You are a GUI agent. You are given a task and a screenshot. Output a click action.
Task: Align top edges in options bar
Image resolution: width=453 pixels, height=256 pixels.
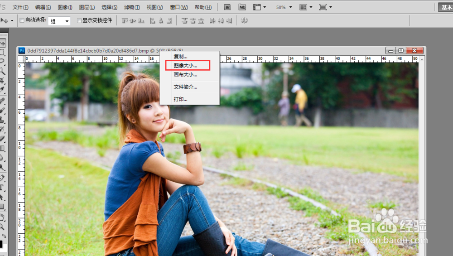pyautogui.click(x=125, y=21)
